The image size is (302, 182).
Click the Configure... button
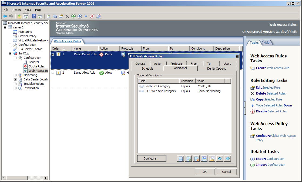[152, 158]
